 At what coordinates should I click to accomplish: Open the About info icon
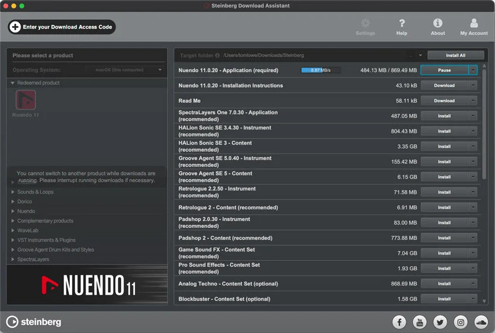(x=437, y=23)
